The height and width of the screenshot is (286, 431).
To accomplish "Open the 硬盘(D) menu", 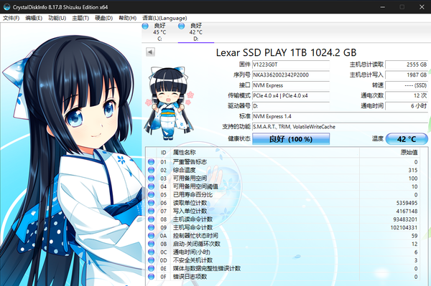I will [x=103, y=18].
